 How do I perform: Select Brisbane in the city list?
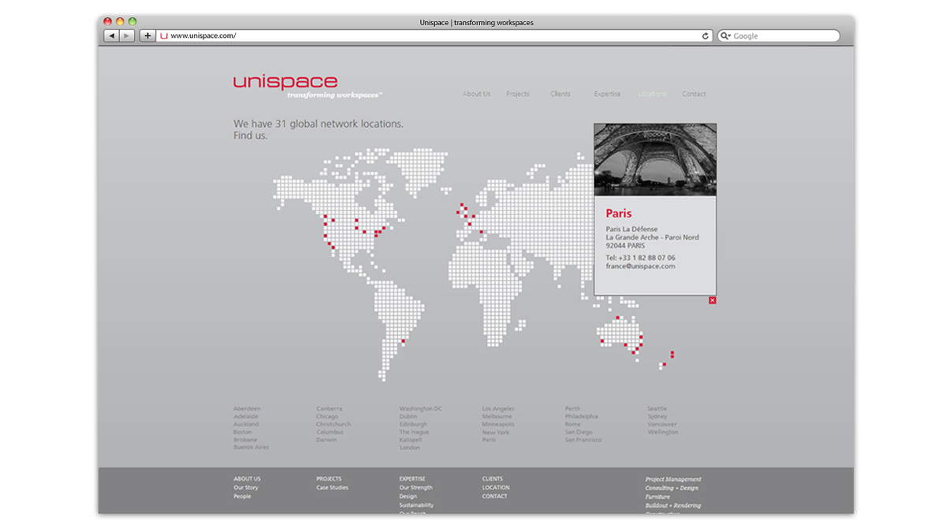[x=245, y=440]
